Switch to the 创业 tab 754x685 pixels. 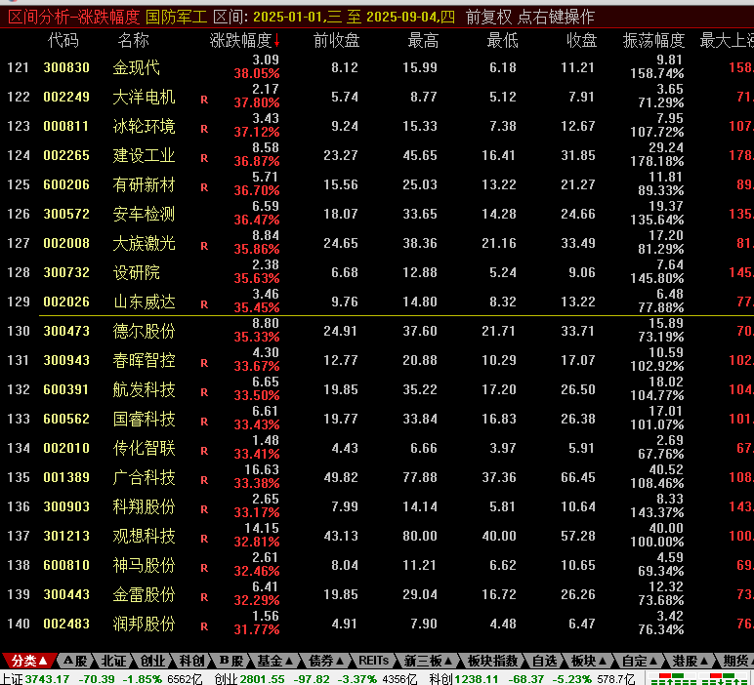[152, 661]
